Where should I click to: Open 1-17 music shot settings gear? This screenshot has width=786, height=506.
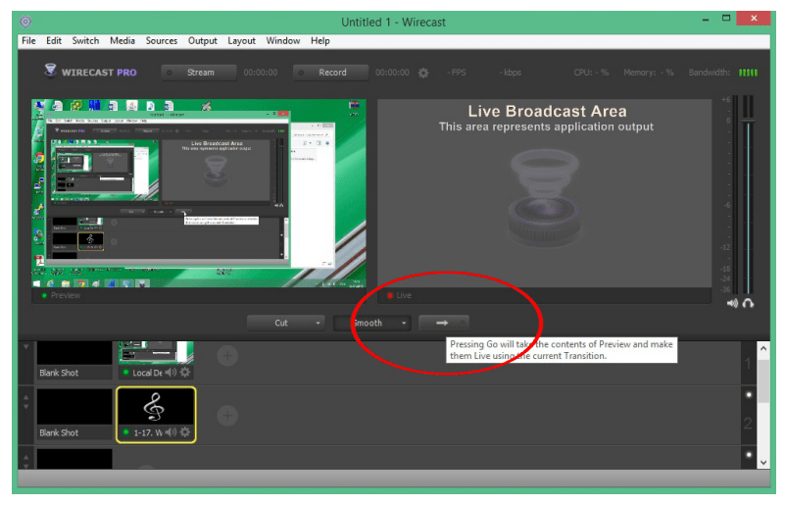coord(185,431)
